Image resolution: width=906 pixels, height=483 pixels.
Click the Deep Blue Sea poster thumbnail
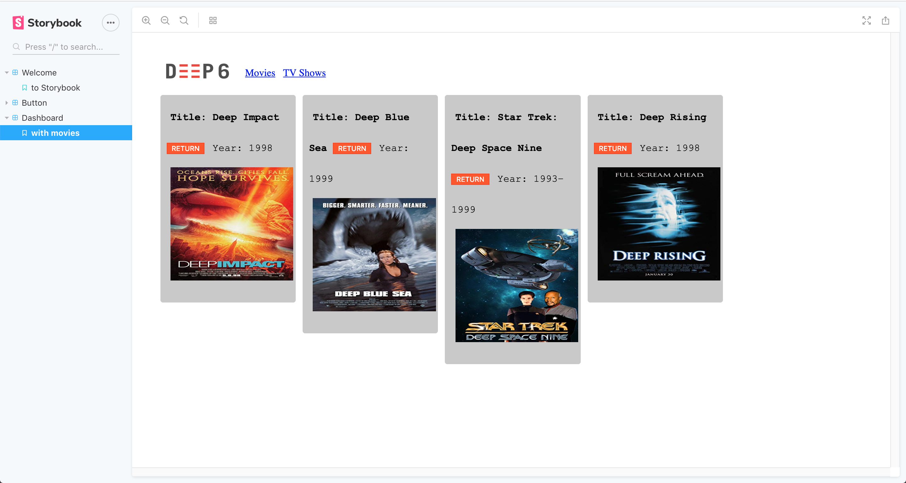[x=374, y=254]
